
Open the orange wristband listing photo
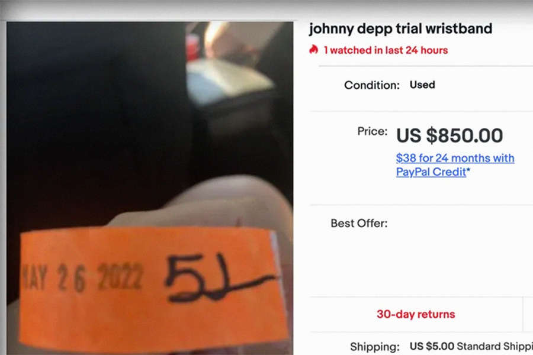[x=150, y=188]
